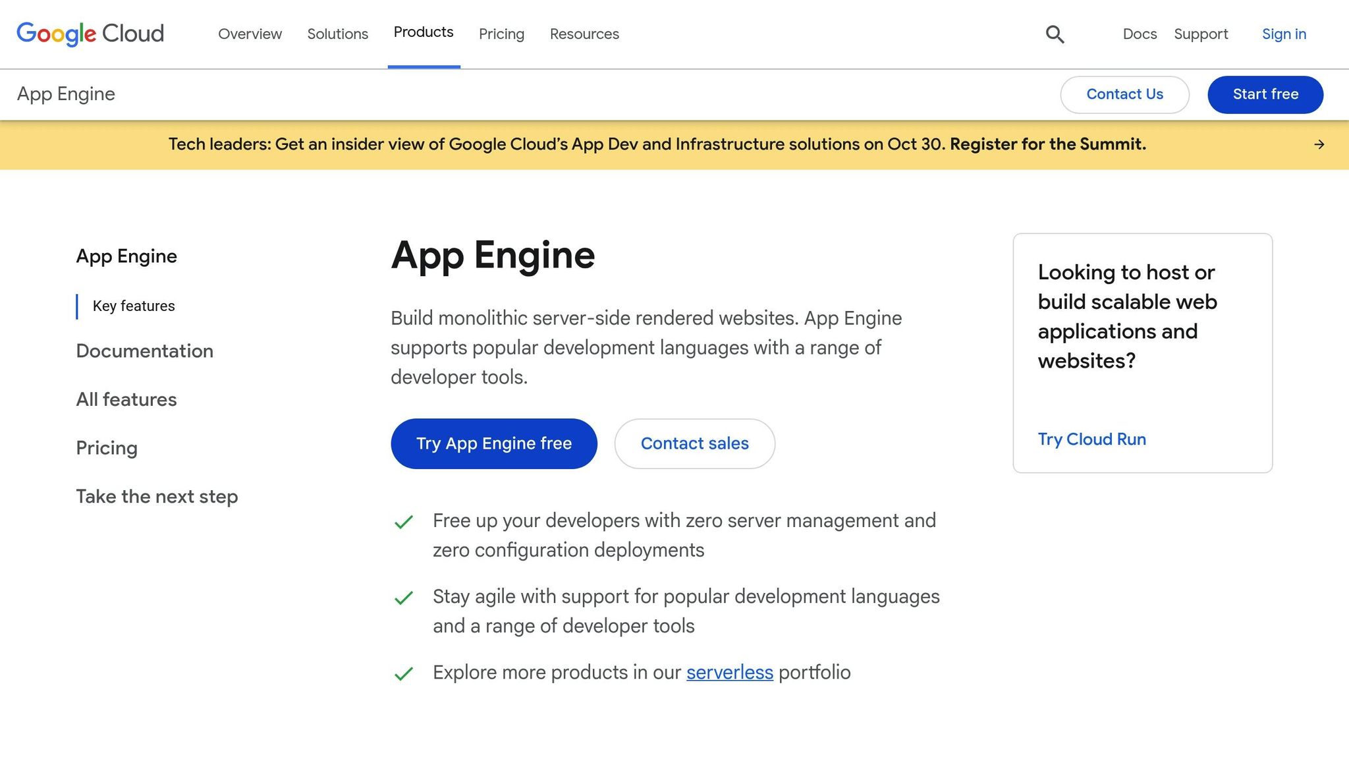Screen dimensions: 1349x759
Task: Click the App Engine main heading
Action: (493, 255)
